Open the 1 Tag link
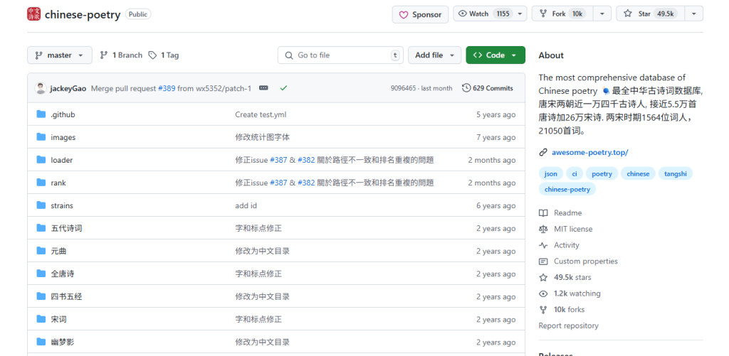This screenshot has width=729, height=356. [164, 55]
